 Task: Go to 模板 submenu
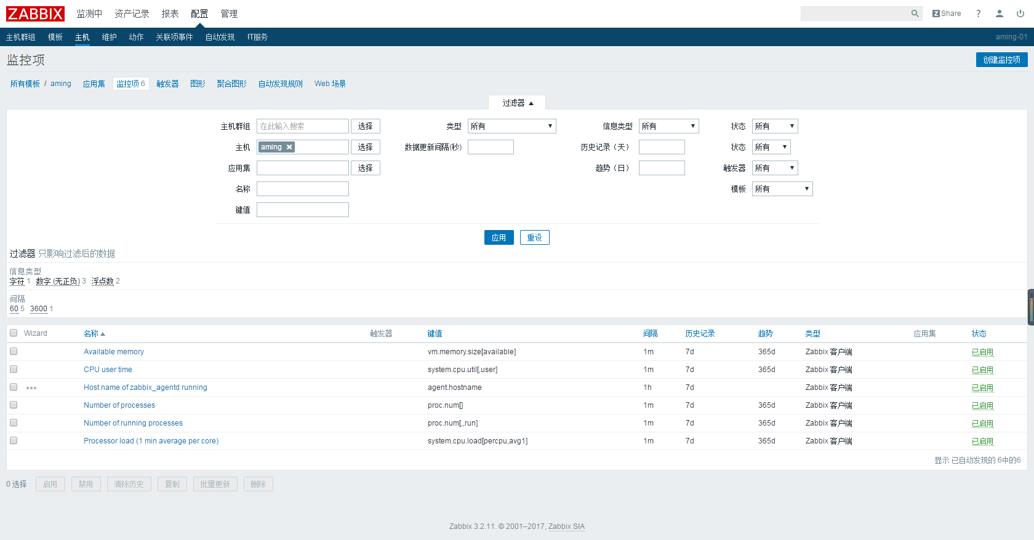pos(55,37)
